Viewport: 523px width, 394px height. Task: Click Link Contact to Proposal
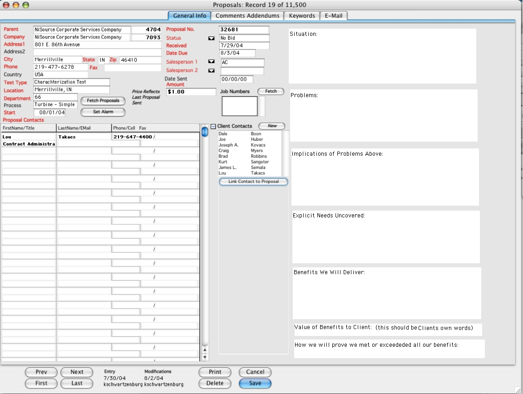point(253,182)
